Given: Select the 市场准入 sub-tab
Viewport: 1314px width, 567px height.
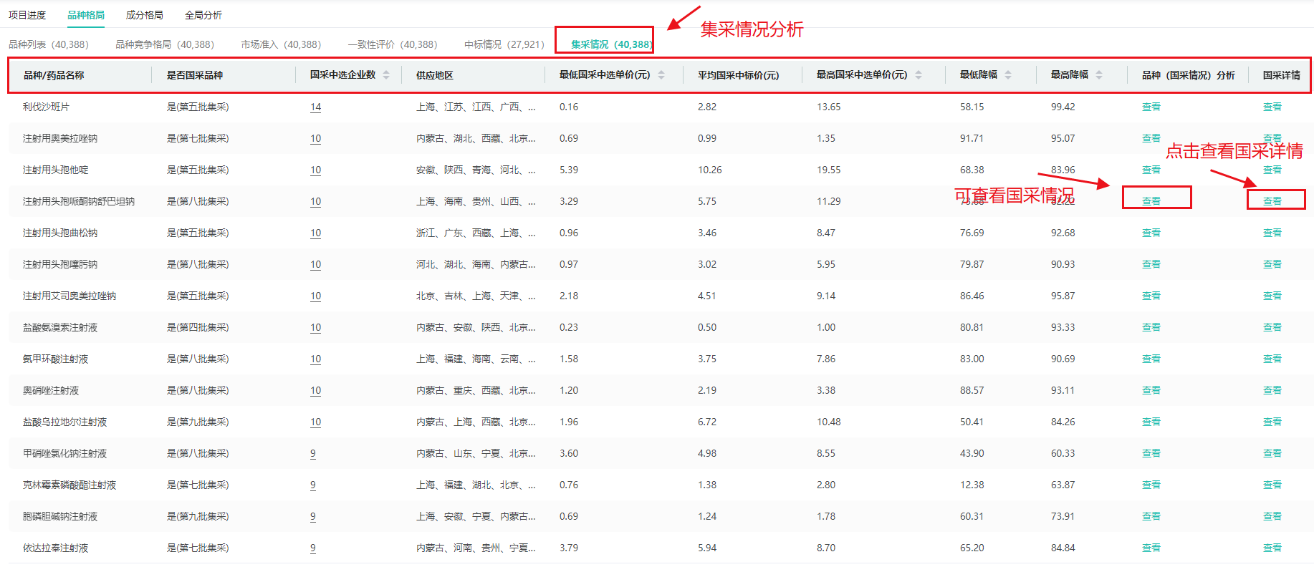Looking at the screenshot, I should [280, 44].
